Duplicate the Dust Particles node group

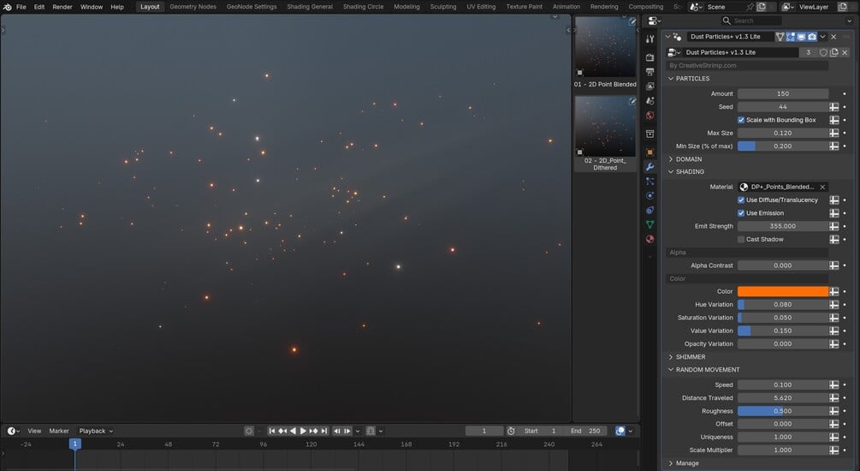(x=834, y=52)
